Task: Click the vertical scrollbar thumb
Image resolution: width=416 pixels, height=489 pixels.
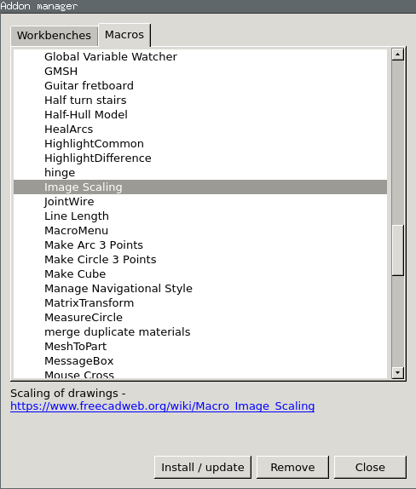Action: point(397,250)
